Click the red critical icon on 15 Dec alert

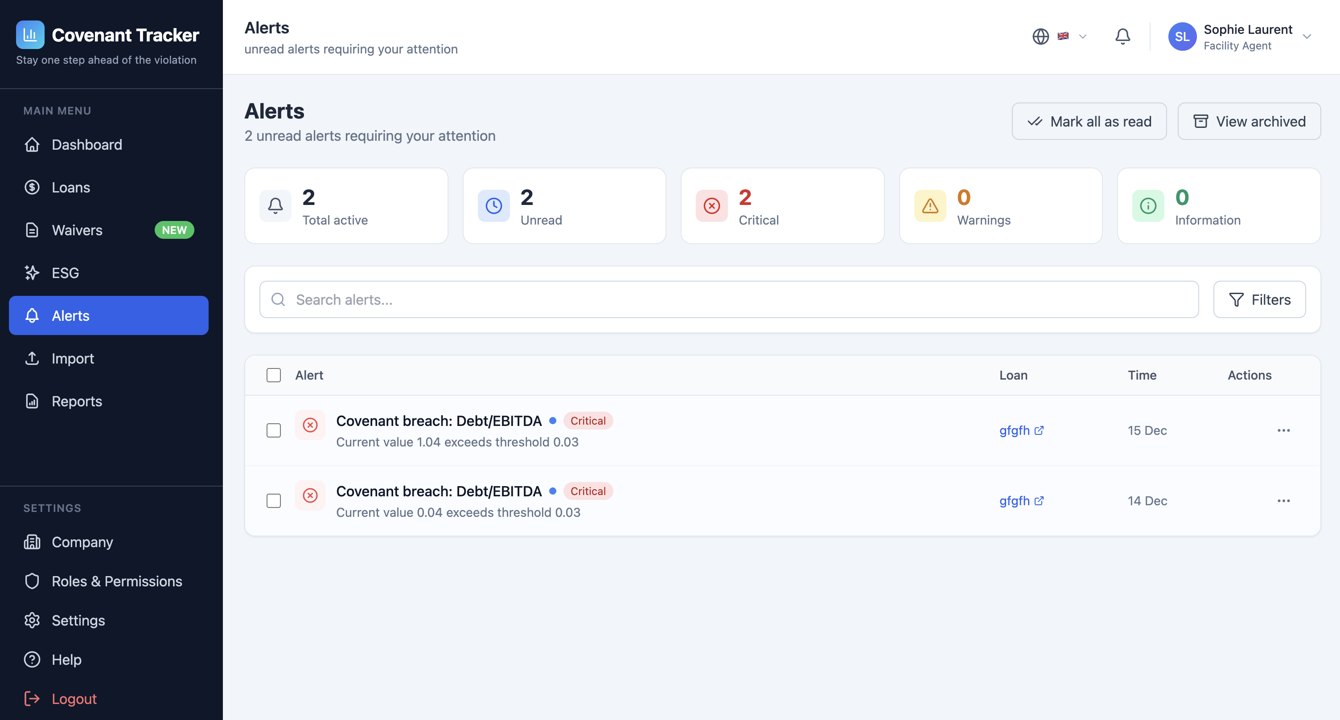pyautogui.click(x=310, y=425)
